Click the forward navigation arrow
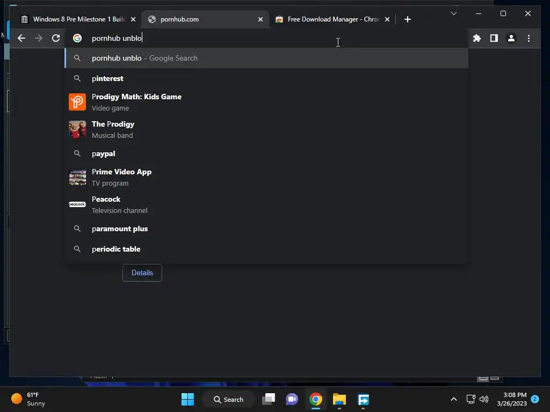The width and height of the screenshot is (550, 412). [x=39, y=38]
